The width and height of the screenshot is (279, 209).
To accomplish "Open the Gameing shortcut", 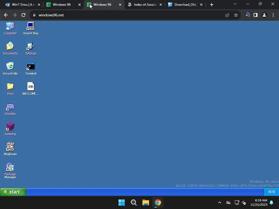I will (x=10, y=129).
